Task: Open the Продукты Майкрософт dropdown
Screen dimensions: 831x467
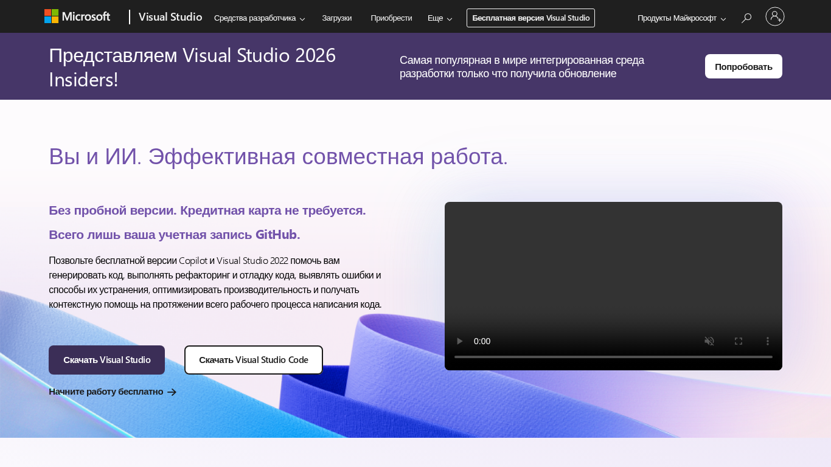Action: 681,18
